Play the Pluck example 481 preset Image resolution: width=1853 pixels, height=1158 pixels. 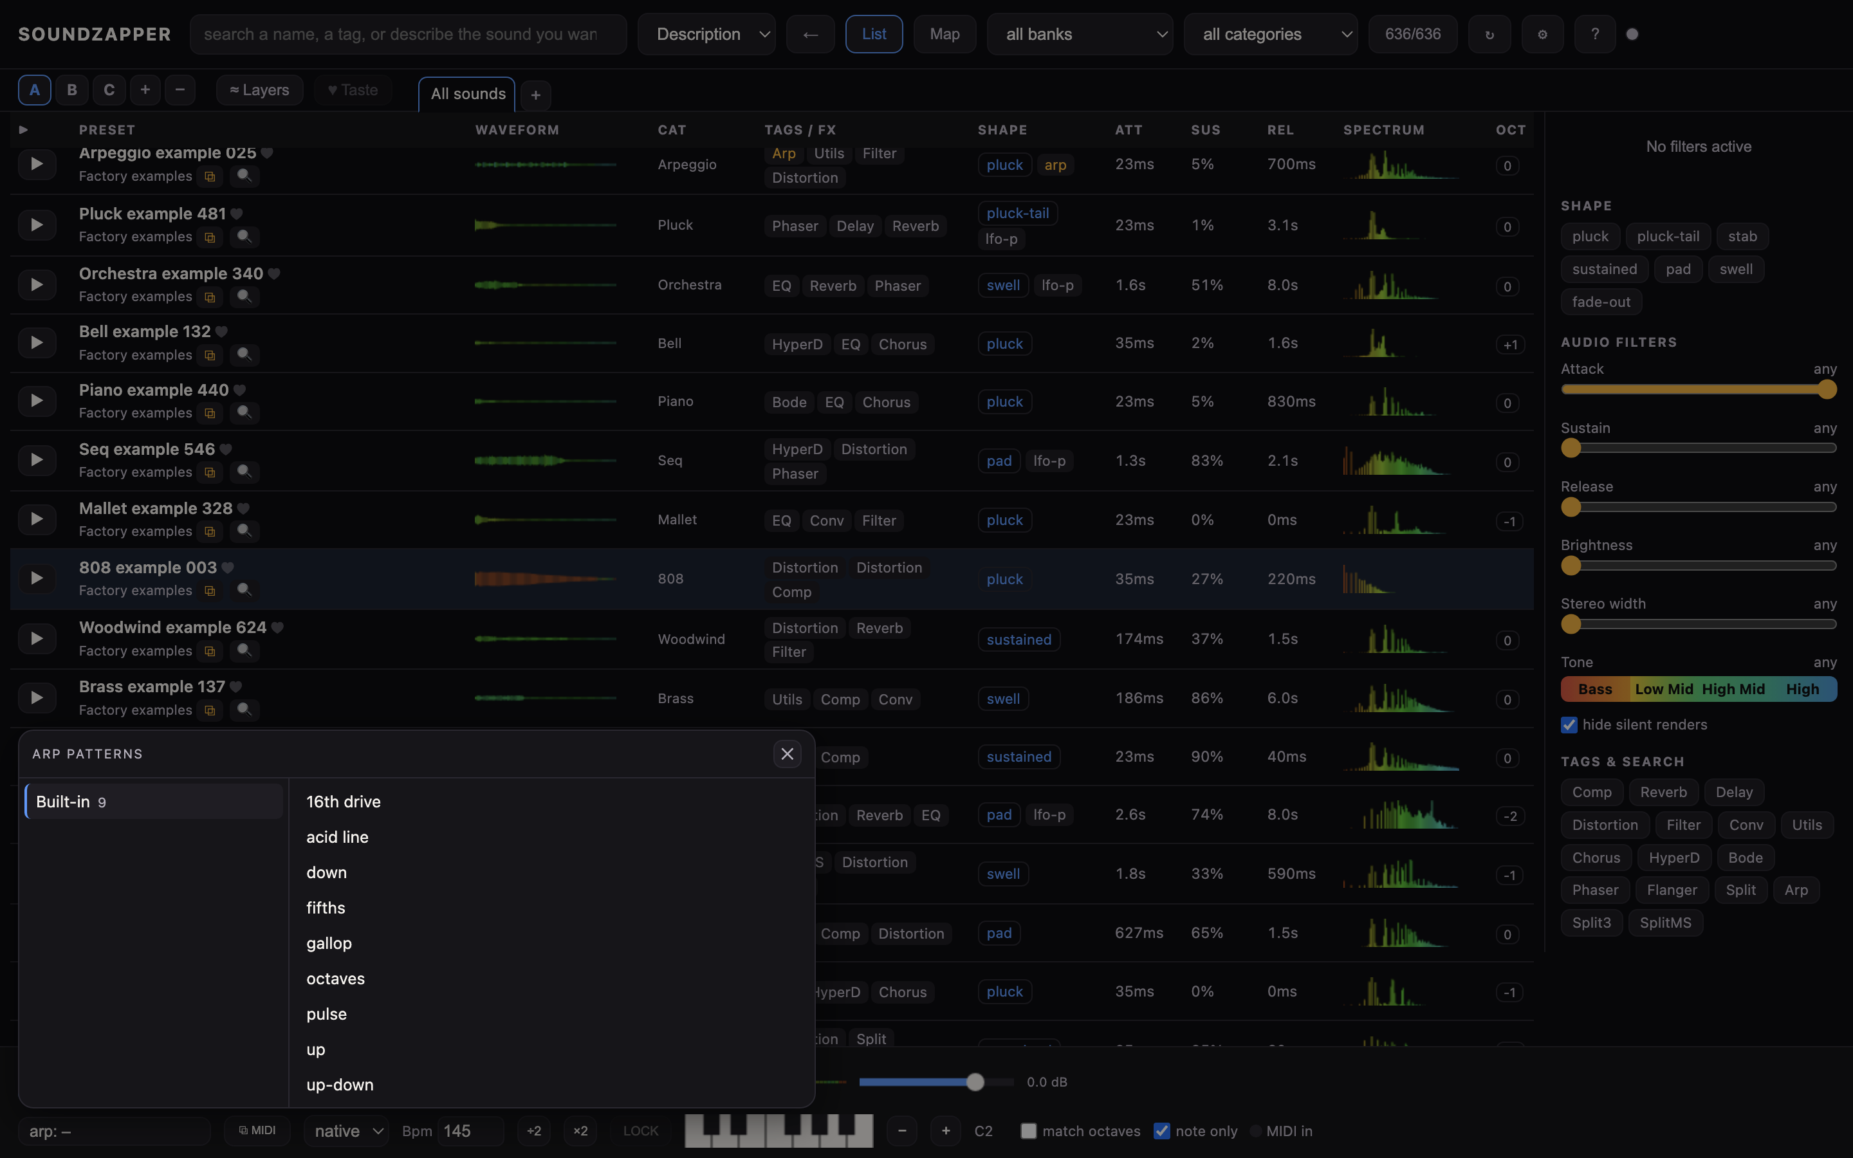coord(36,225)
